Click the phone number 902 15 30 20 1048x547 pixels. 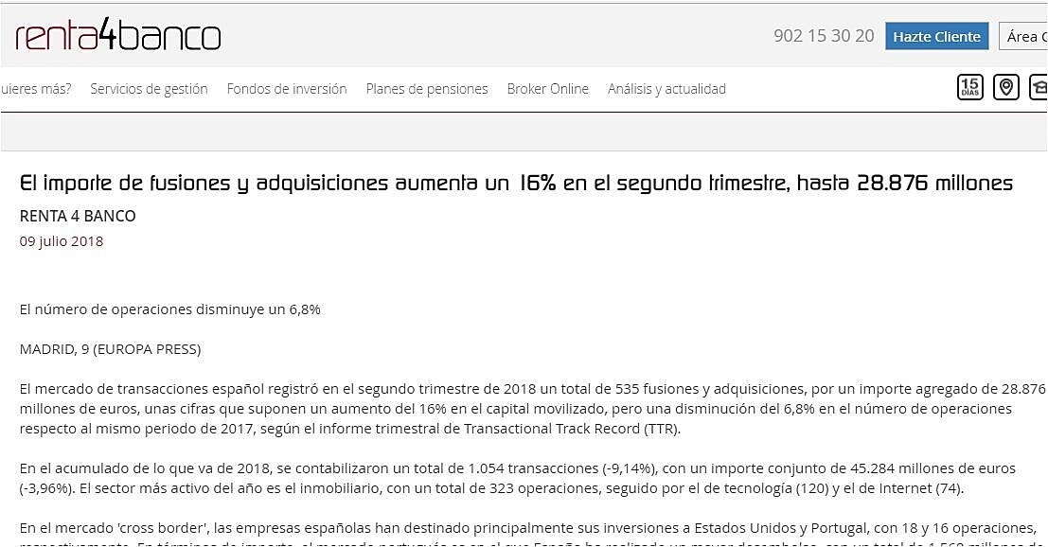[824, 36]
